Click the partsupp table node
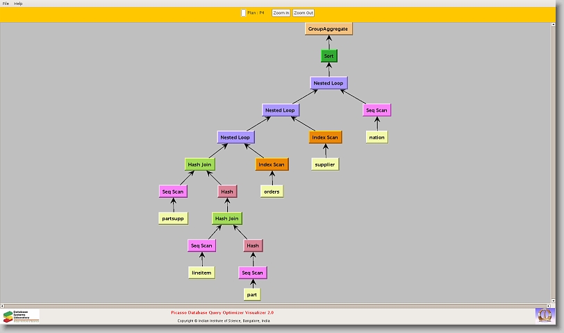The image size is (564, 333). (x=173, y=219)
